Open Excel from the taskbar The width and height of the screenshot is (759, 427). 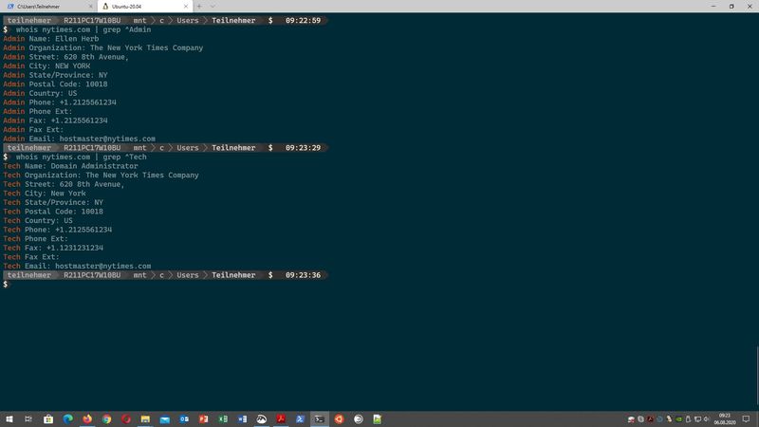point(223,419)
